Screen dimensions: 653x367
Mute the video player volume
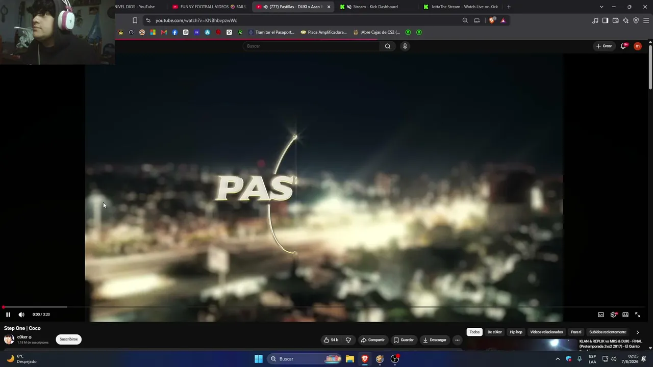pos(21,314)
